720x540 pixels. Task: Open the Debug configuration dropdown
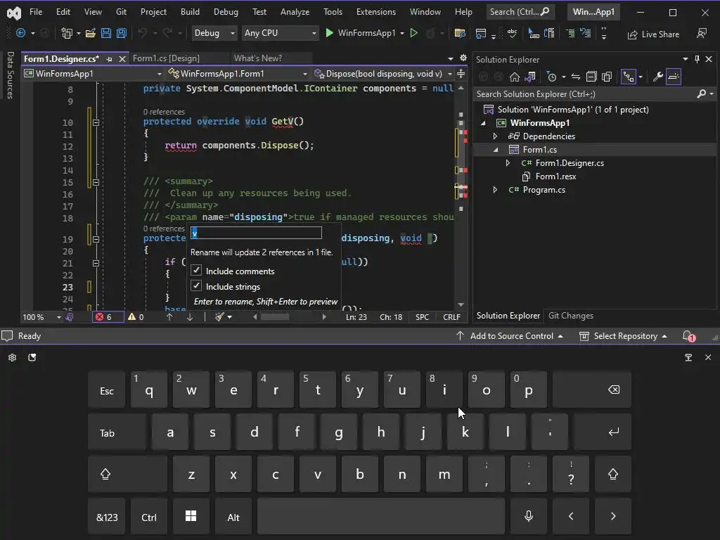pyautogui.click(x=214, y=33)
